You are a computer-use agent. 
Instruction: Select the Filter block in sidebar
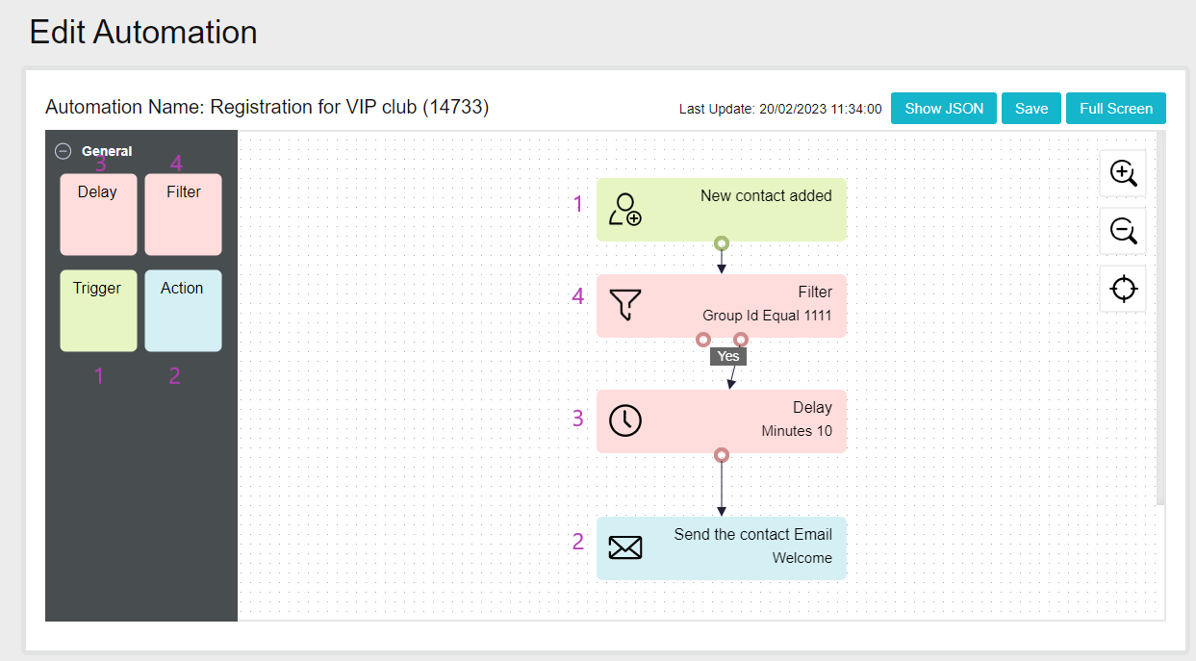[x=183, y=214]
